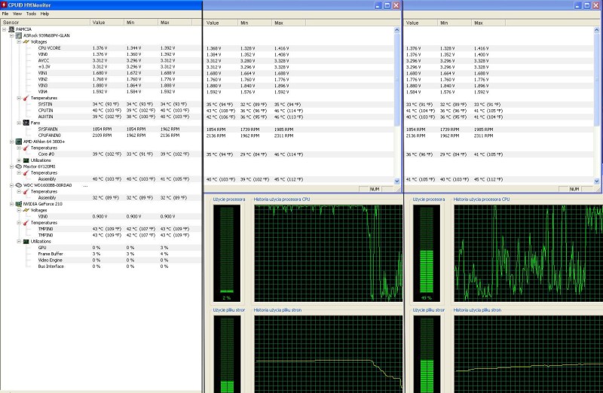Click the hard disk icon beside WDC WD1600BB-00RDA0
Image resolution: width=603 pixels, height=393 pixels.
(18, 185)
